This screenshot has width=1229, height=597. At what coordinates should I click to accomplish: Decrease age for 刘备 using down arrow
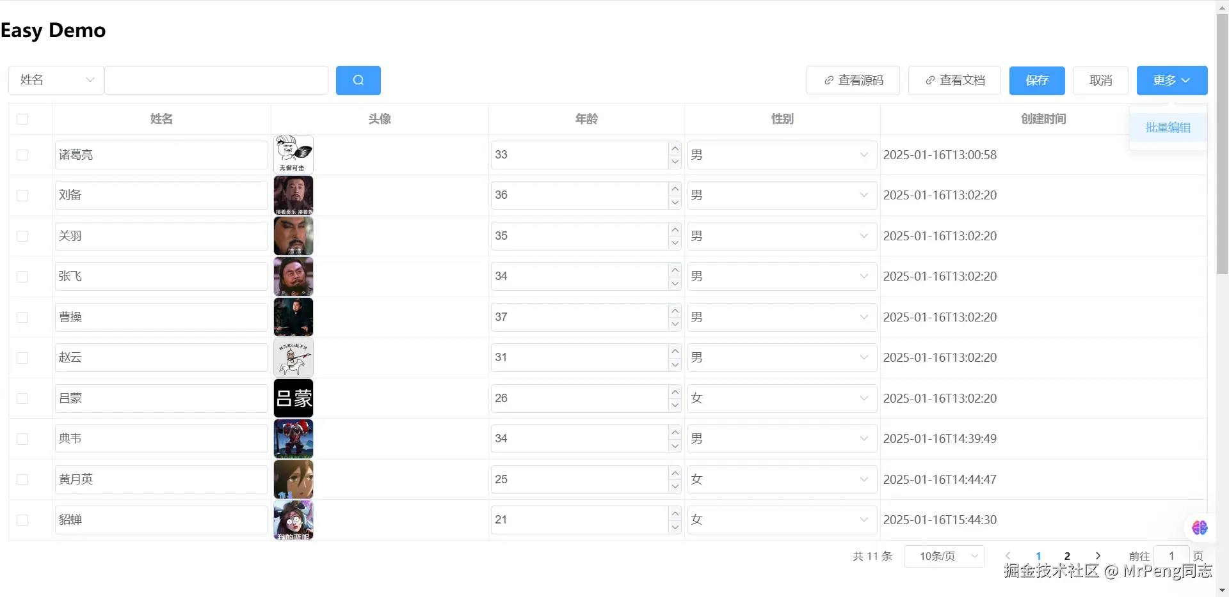(675, 203)
